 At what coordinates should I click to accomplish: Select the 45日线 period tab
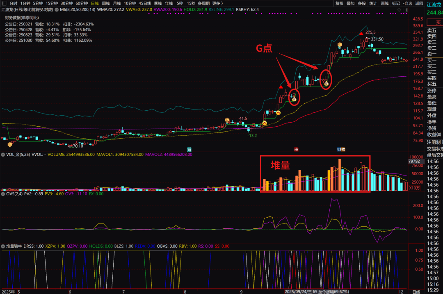(145, 3)
